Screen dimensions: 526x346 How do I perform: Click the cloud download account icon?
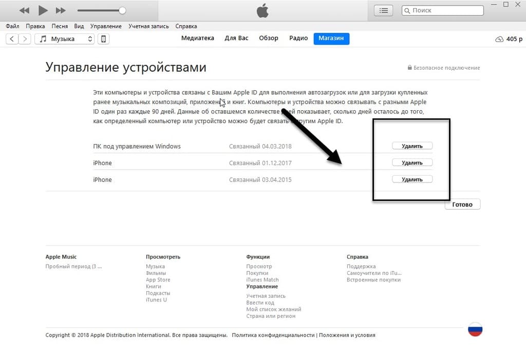pos(499,39)
